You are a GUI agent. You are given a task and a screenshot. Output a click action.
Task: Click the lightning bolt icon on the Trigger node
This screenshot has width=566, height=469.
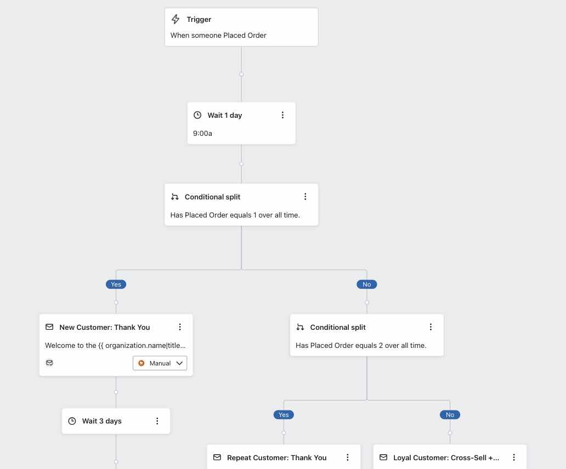175,19
